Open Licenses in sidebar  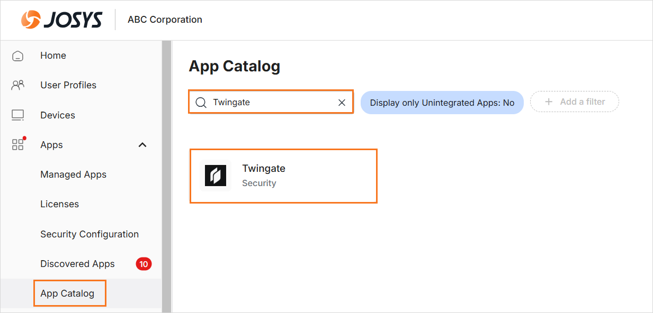59,204
